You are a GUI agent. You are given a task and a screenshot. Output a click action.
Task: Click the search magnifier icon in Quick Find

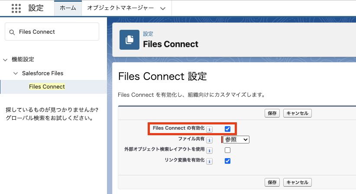[12, 32]
